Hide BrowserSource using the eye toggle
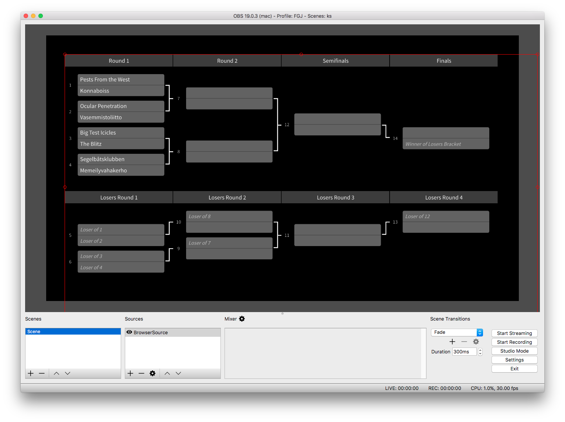Screen dimensions: 565x422 click(129, 332)
